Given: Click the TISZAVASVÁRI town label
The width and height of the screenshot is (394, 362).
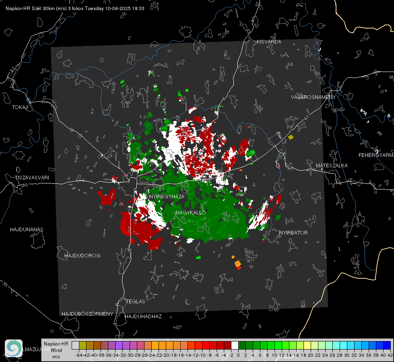Looking at the screenshot, I should pos(32,178).
